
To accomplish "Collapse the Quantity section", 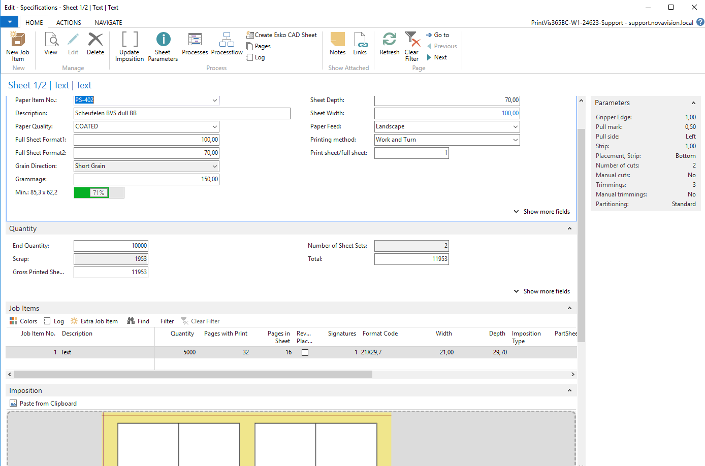I will (x=569, y=228).
